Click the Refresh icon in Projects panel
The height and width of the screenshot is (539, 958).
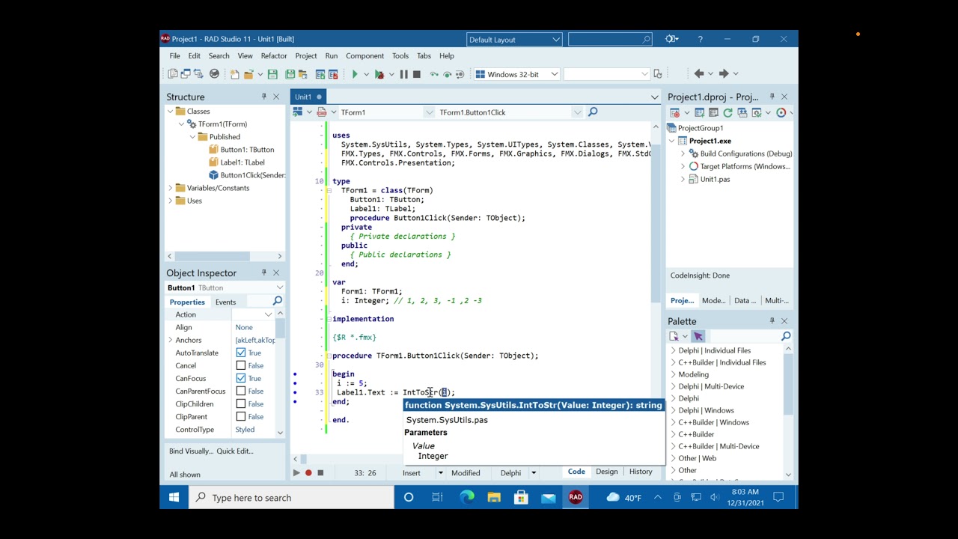(727, 113)
